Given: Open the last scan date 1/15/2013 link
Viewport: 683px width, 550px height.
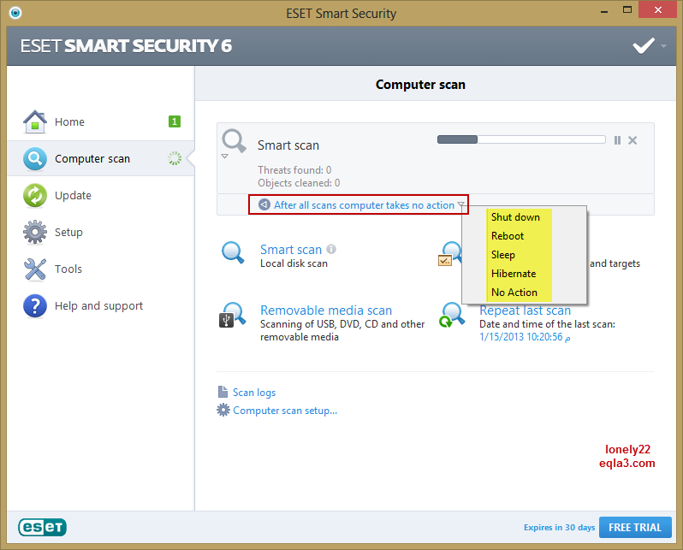Looking at the screenshot, I should 525,337.
